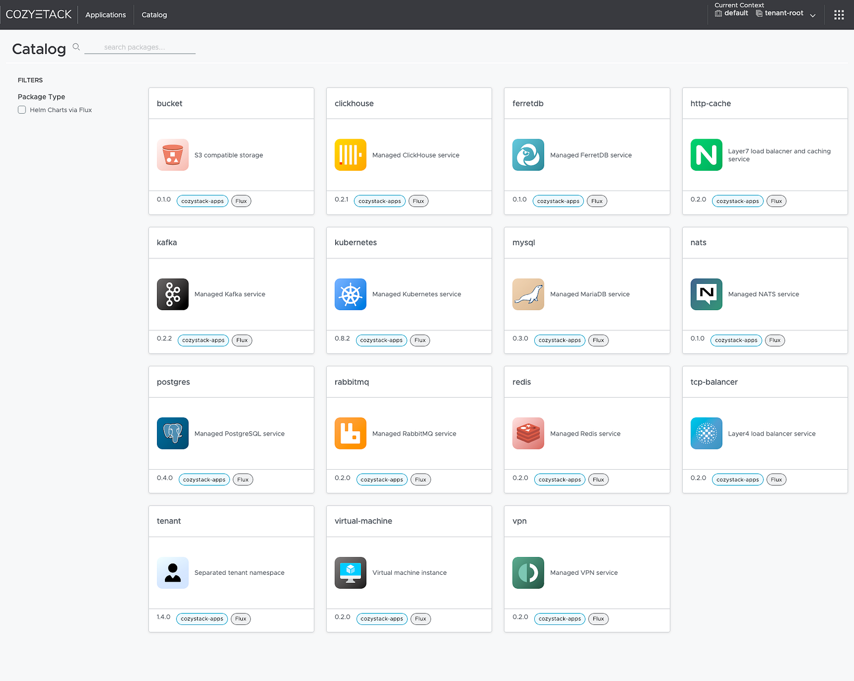Open the kubernetes package title
Image resolution: width=854 pixels, height=681 pixels.
(355, 242)
